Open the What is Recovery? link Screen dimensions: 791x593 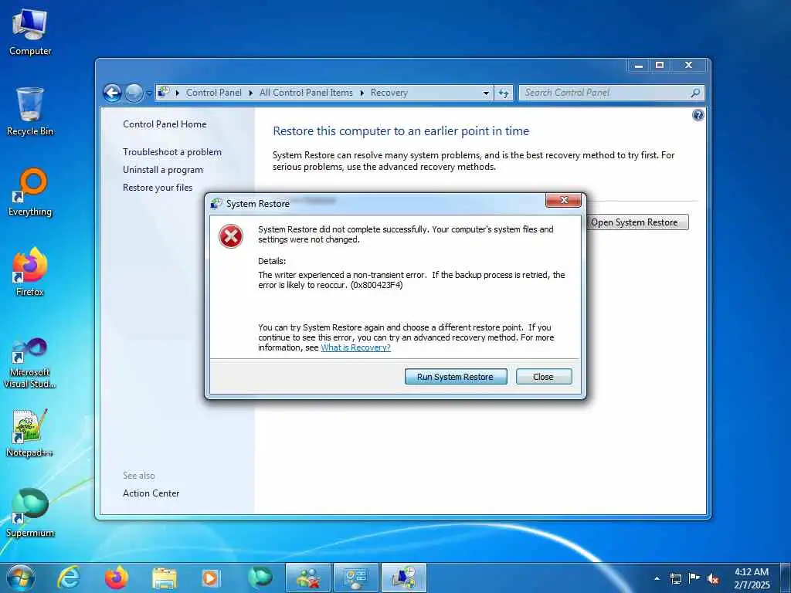pos(355,347)
